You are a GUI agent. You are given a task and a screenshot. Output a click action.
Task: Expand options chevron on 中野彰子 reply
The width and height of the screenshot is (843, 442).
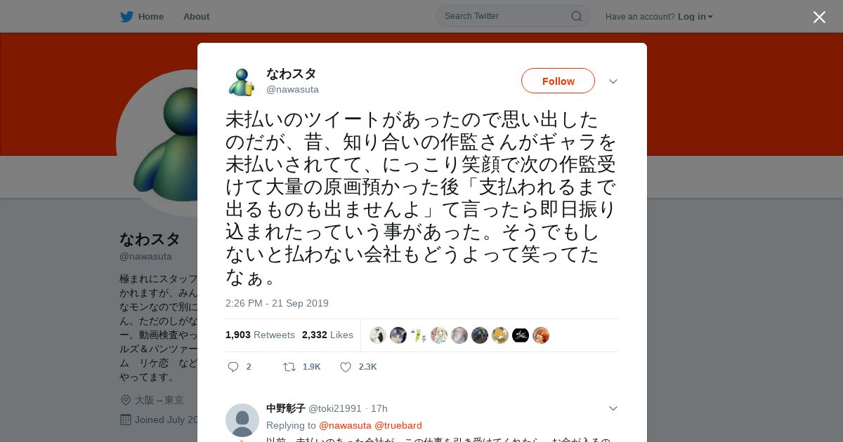613,408
